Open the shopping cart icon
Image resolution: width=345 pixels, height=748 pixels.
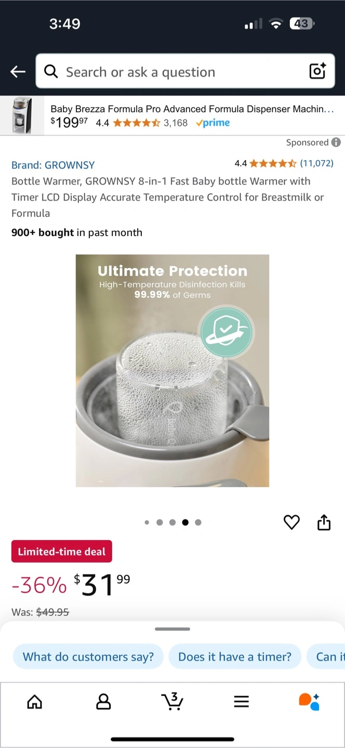(x=172, y=701)
